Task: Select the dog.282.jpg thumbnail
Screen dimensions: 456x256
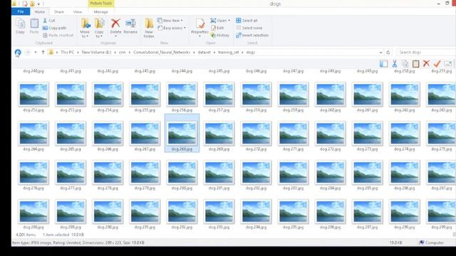Action: pyautogui.click(x=256, y=172)
